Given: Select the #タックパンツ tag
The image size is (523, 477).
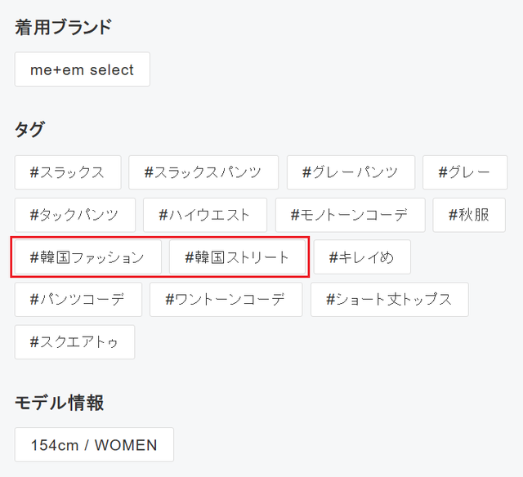Looking at the screenshot, I should 74,215.
